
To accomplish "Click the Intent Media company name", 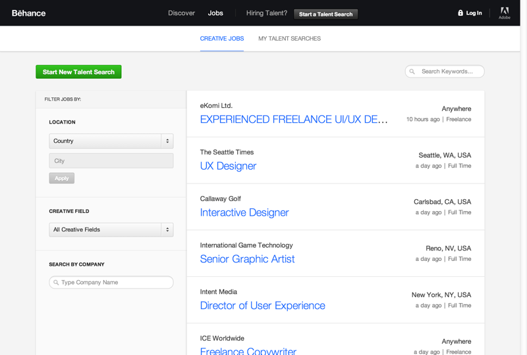I will pyautogui.click(x=219, y=292).
